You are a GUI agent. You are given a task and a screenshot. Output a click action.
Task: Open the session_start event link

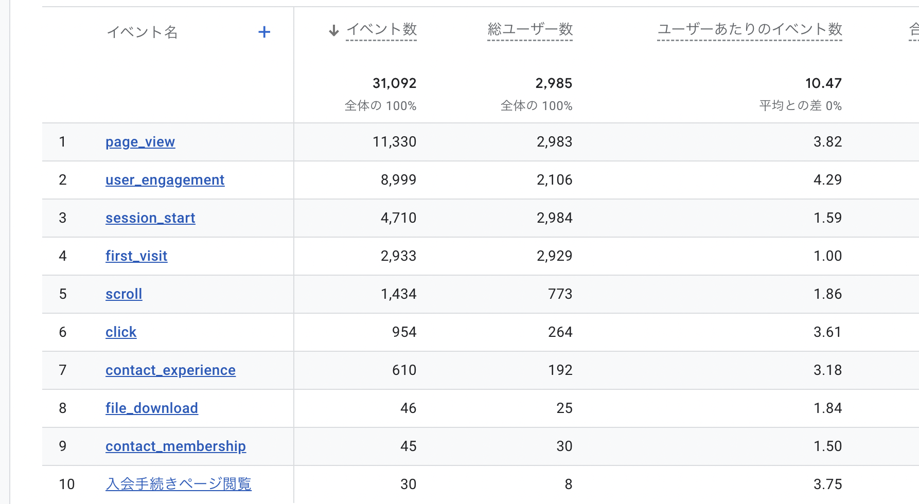pyautogui.click(x=150, y=218)
